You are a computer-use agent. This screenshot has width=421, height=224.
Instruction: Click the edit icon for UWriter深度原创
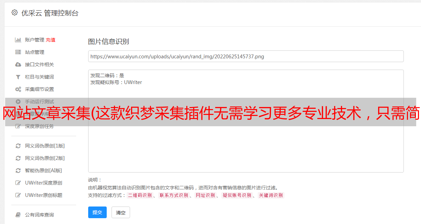(18, 183)
